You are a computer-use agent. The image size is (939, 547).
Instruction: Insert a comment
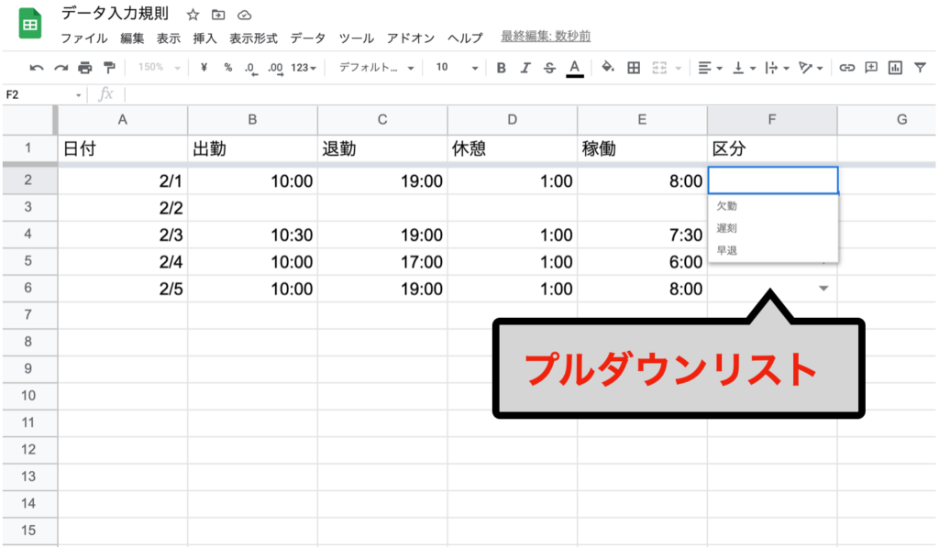871,67
